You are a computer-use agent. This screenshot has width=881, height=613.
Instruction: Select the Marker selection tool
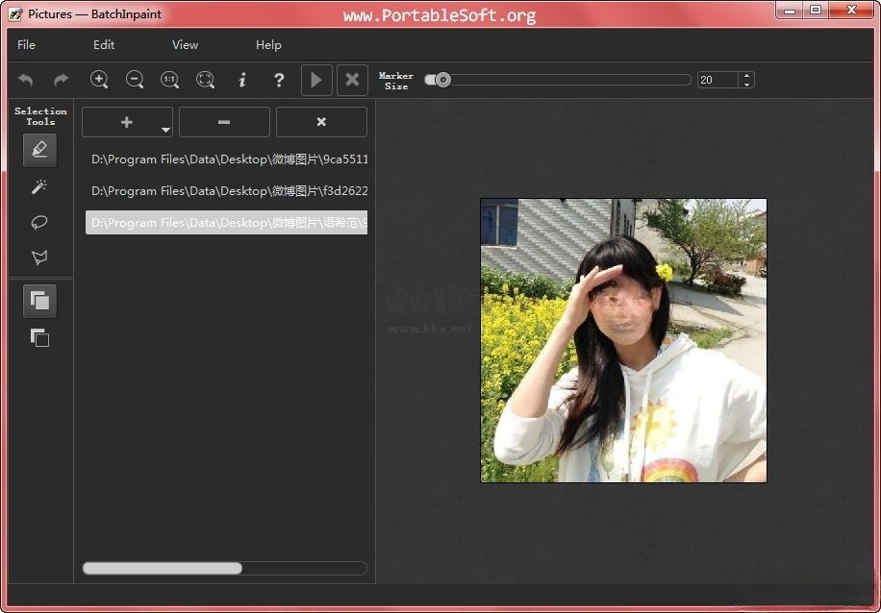pyautogui.click(x=39, y=150)
